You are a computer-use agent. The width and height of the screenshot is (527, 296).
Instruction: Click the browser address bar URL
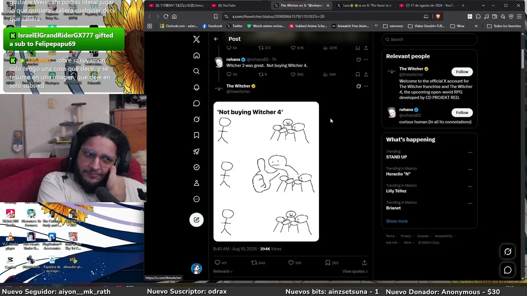pyautogui.click(x=278, y=16)
